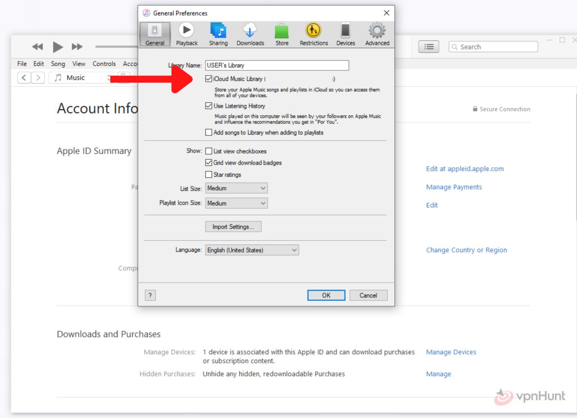Uncheck Grid view download badges
Screen dimensions: 577x418
point(209,162)
